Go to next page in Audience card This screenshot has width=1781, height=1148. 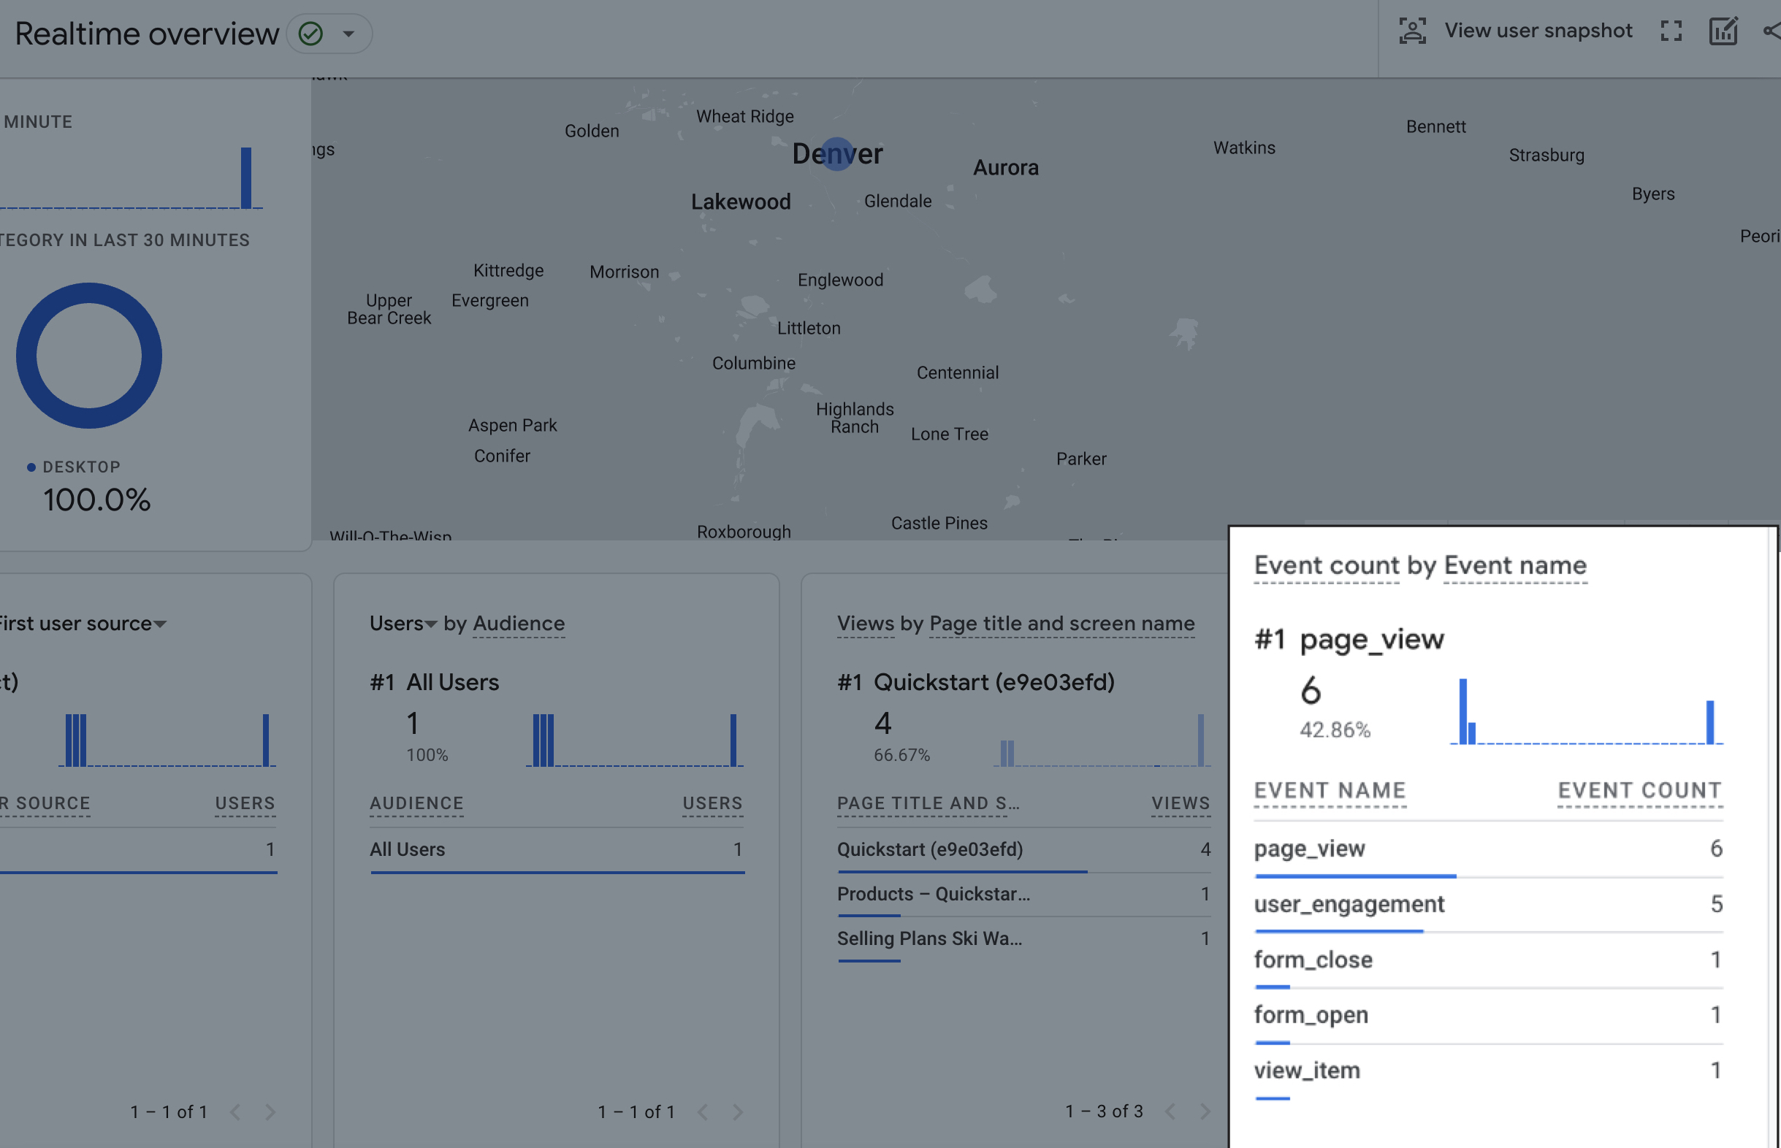coord(737,1112)
